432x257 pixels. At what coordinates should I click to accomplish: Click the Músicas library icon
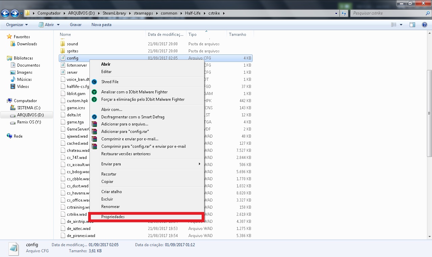coord(13,79)
